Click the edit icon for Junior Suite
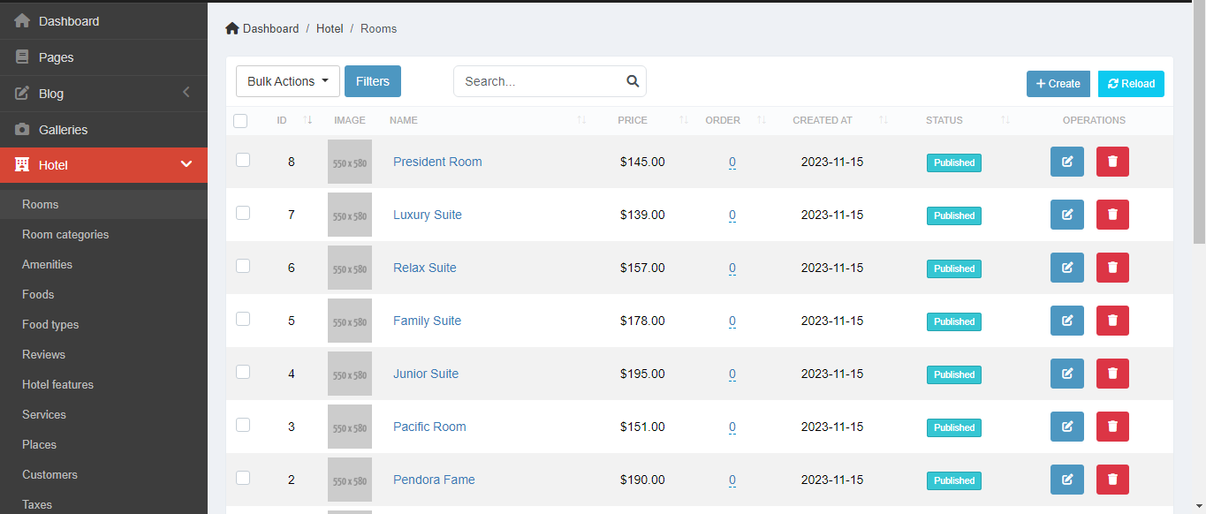Viewport: 1206px width, 514px height. [1066, 374]
